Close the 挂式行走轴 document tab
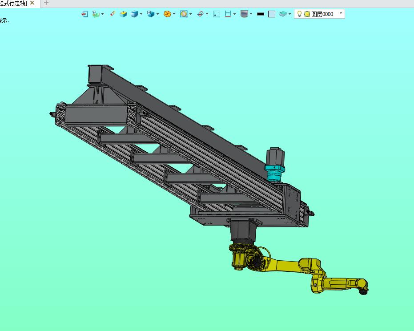Screen dimensions: 414x331 coord(32,3)
